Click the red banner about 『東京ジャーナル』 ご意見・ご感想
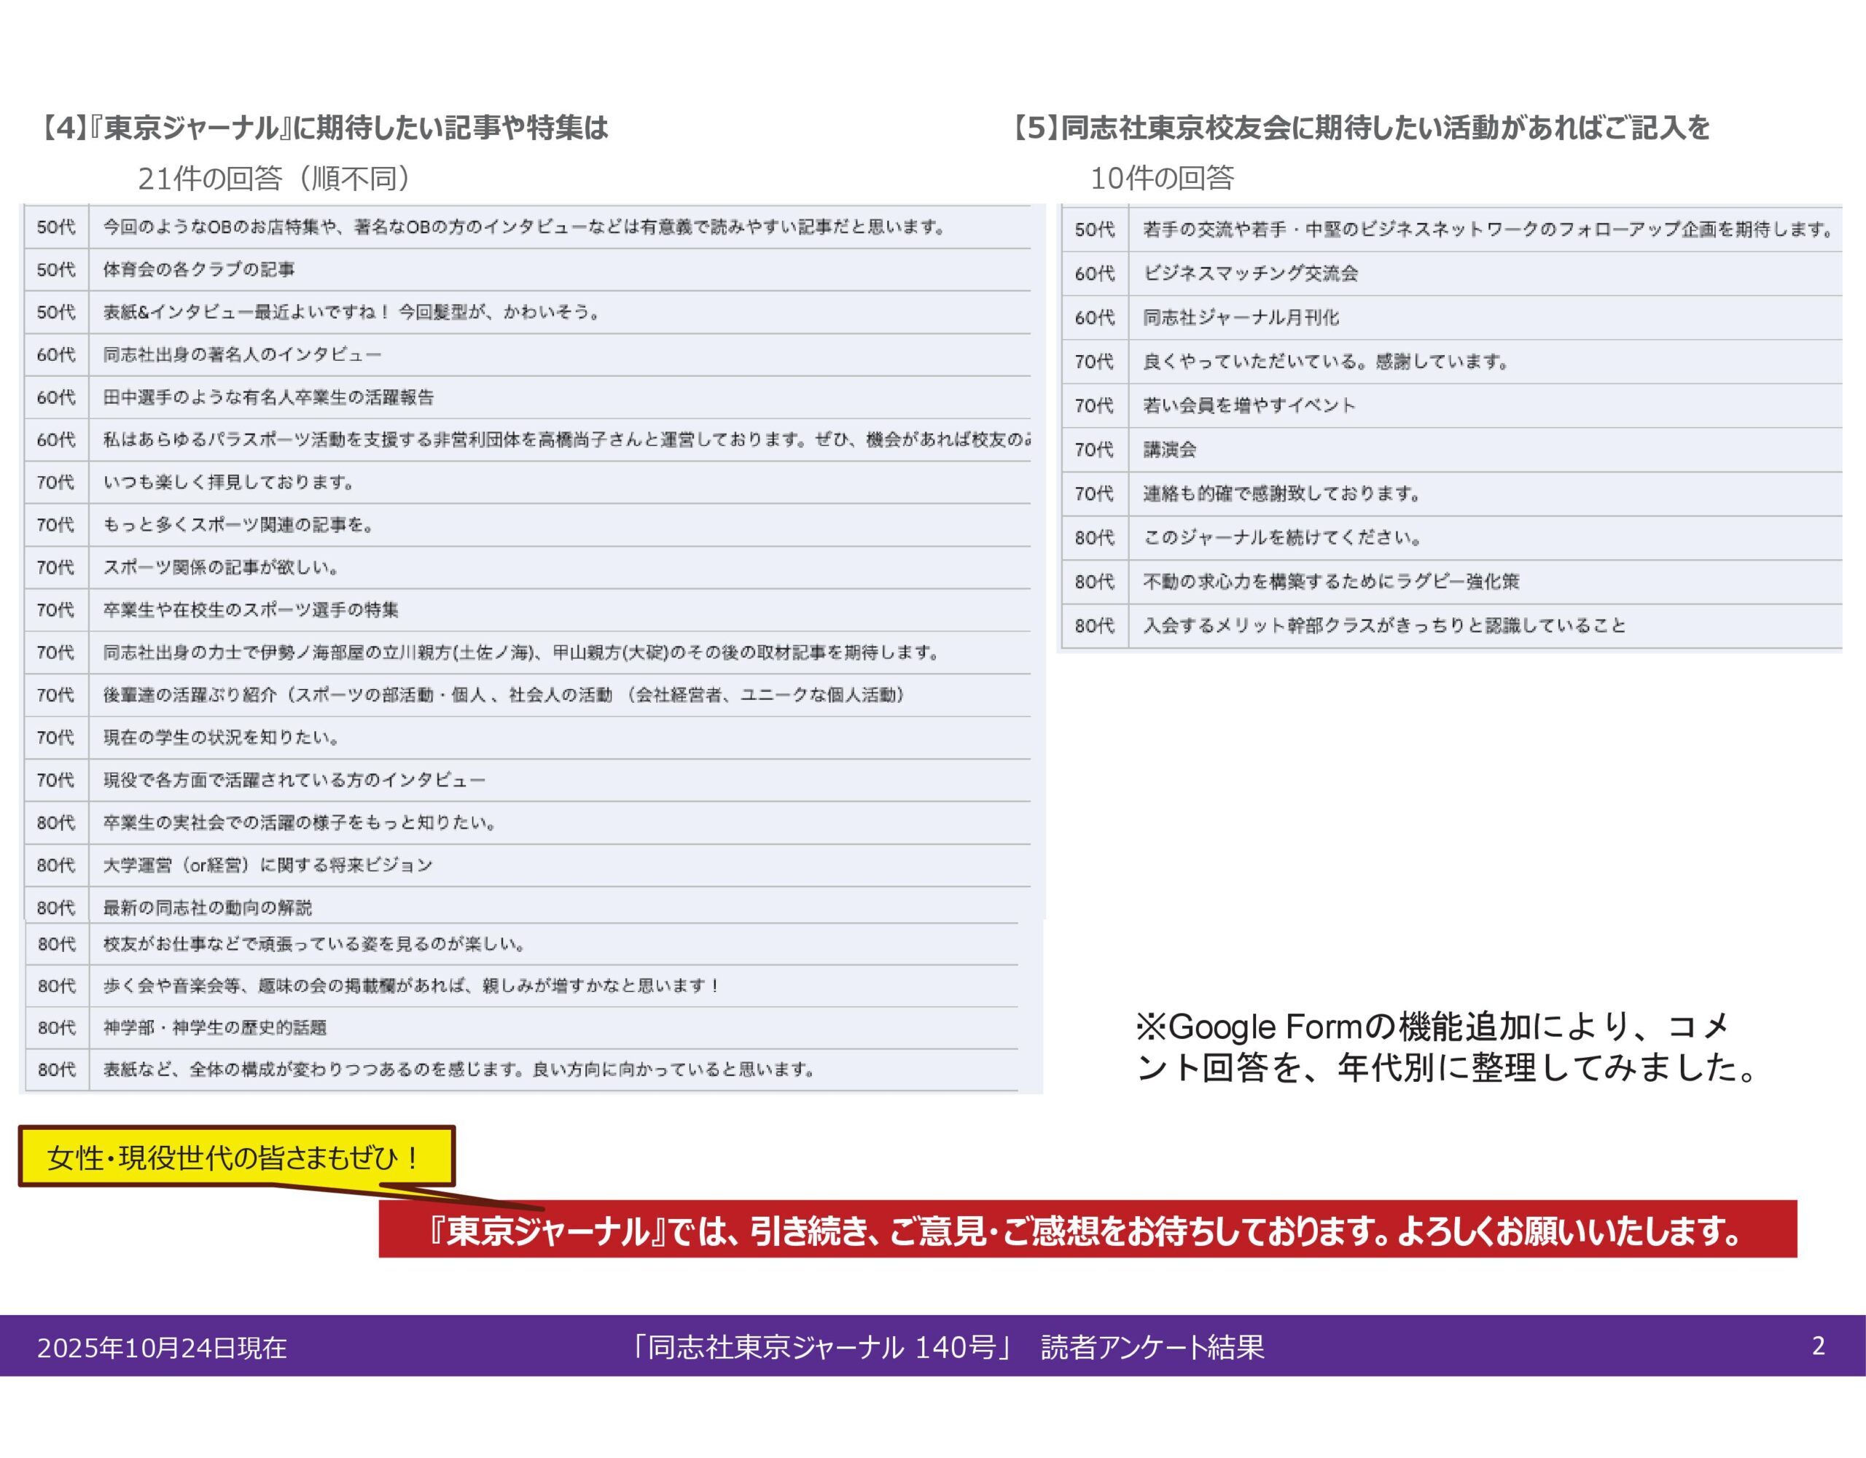The width and height of the screenshot is (1866, 1458). pos(1087,1231)
